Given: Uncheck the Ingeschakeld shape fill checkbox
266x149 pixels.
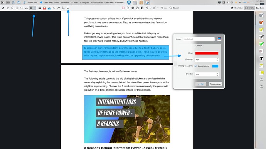Looking at the screenshot, I should [x=195, y=66].
